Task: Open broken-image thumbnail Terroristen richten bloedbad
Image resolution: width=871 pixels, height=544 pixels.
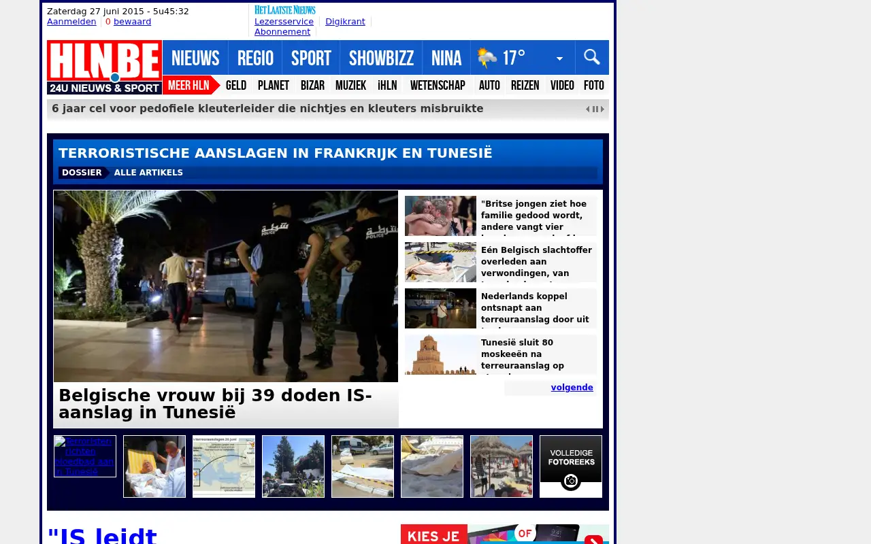Action: pyautogui.click(x=85, y=456)
